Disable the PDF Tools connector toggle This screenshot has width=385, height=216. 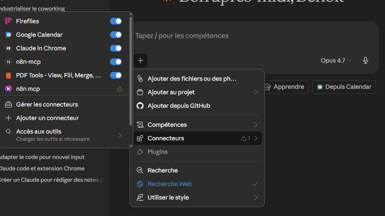tap(116, 75)
